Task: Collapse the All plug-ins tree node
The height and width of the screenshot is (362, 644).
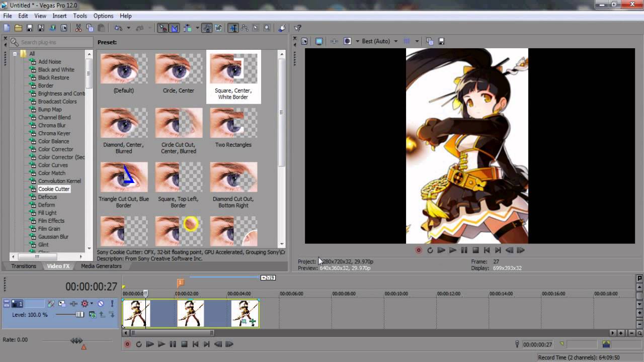Action: point(15,54)
